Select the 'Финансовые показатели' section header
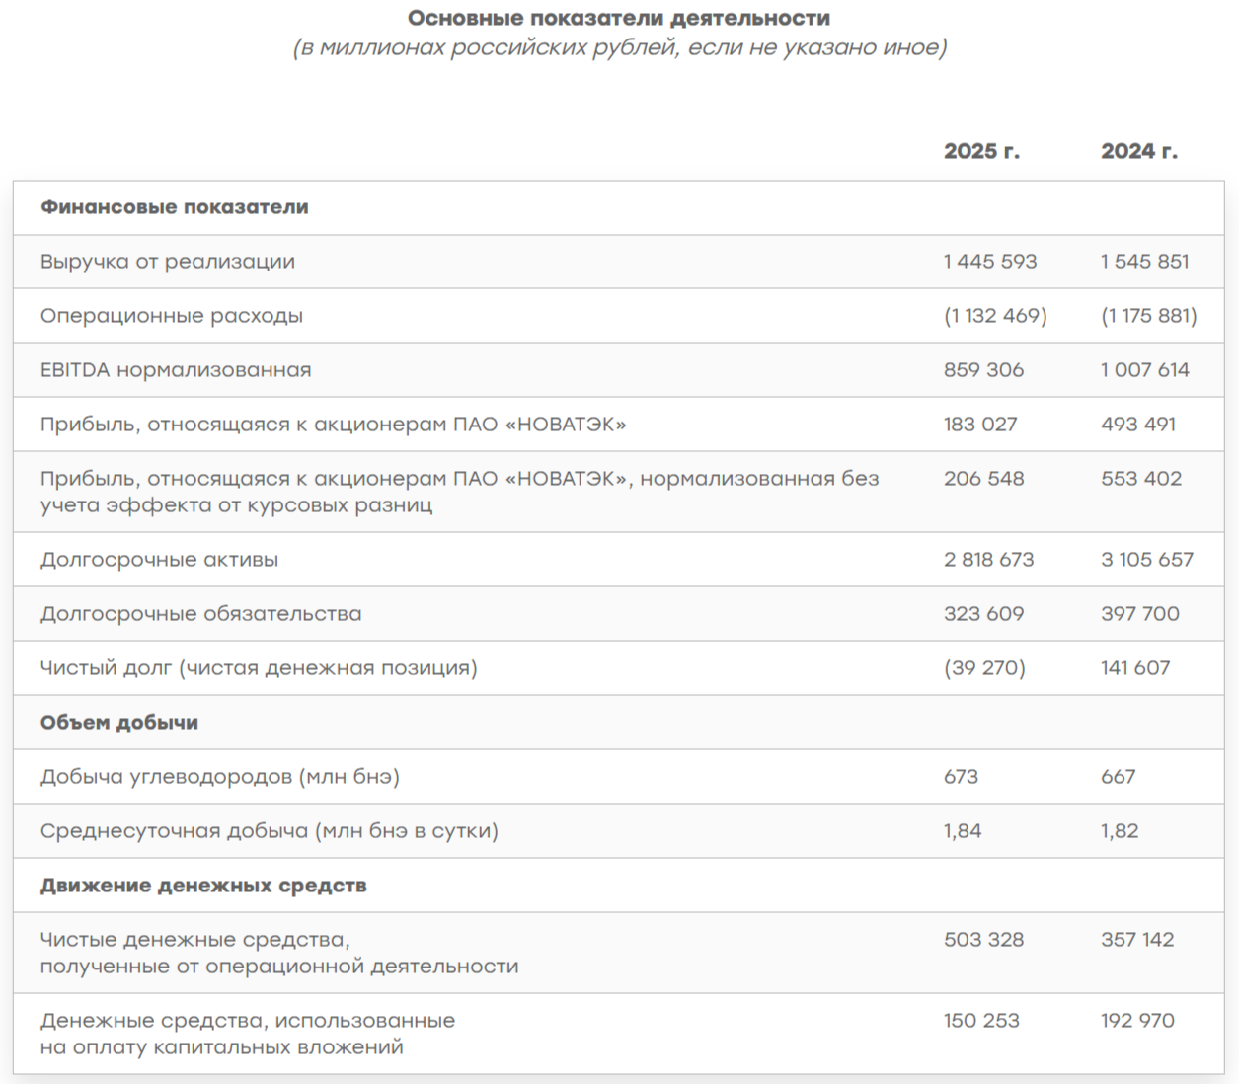Image resolution: width=1239 pixels, height=1084 pixels. point(174,207)
